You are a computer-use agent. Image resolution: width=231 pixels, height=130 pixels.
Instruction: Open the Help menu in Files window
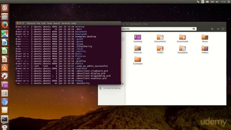[x=145, y=24]
